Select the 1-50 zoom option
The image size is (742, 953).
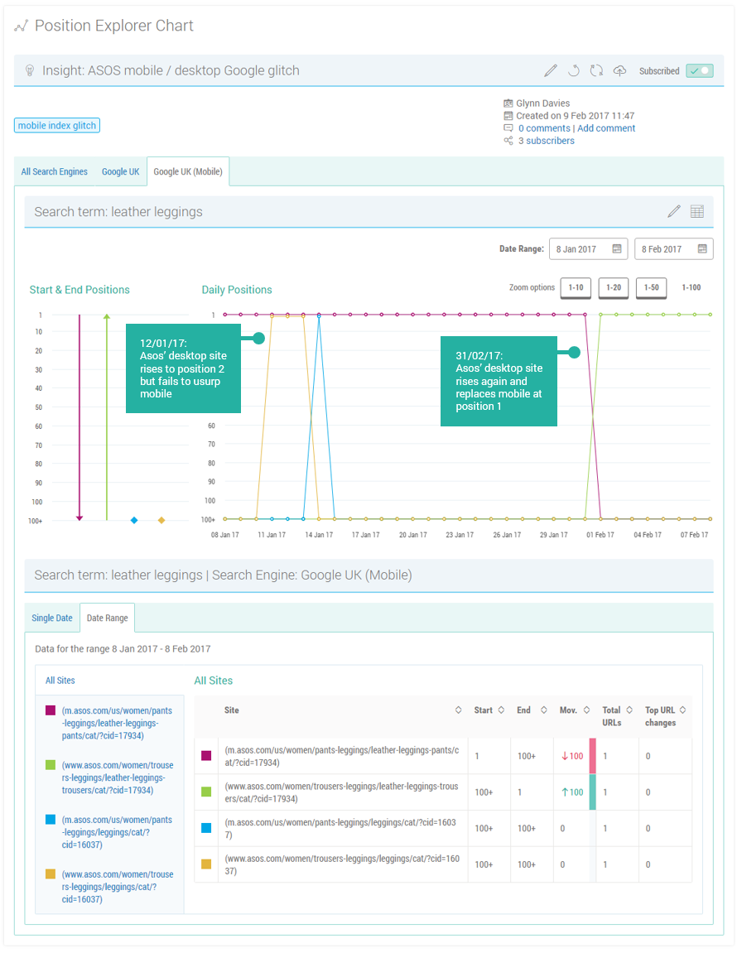(x=652, y=288)
